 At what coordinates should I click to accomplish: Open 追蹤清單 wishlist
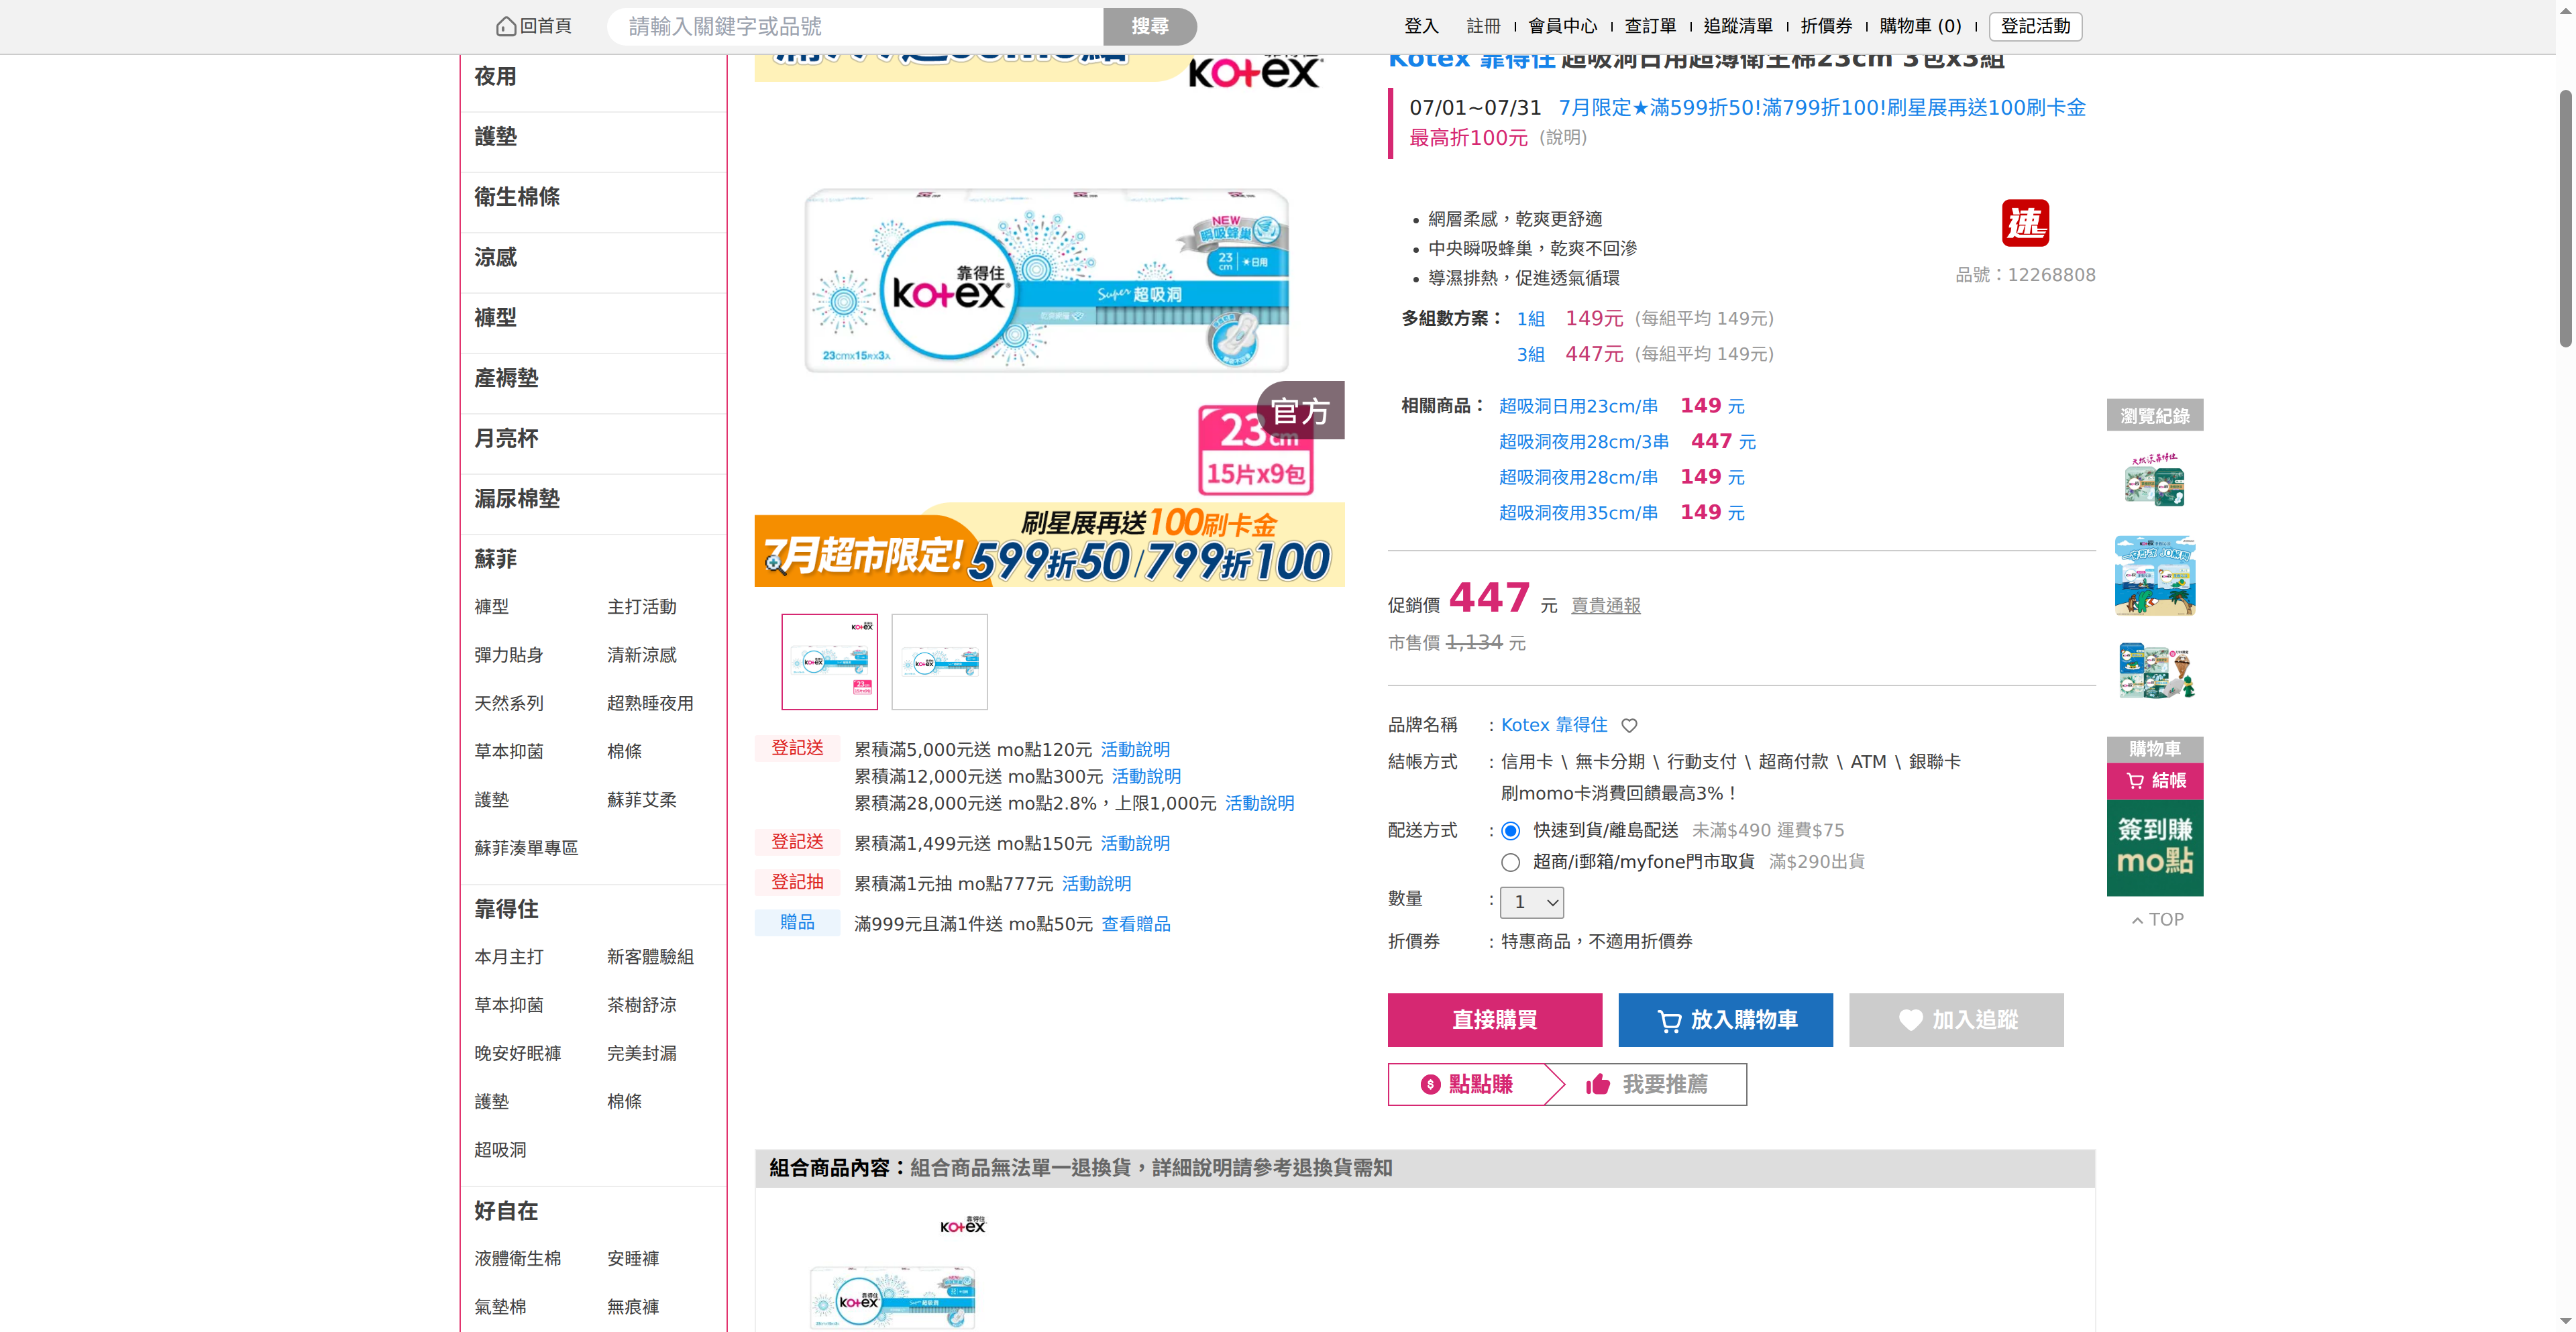pyautogui.click(x=1738, y=26)
